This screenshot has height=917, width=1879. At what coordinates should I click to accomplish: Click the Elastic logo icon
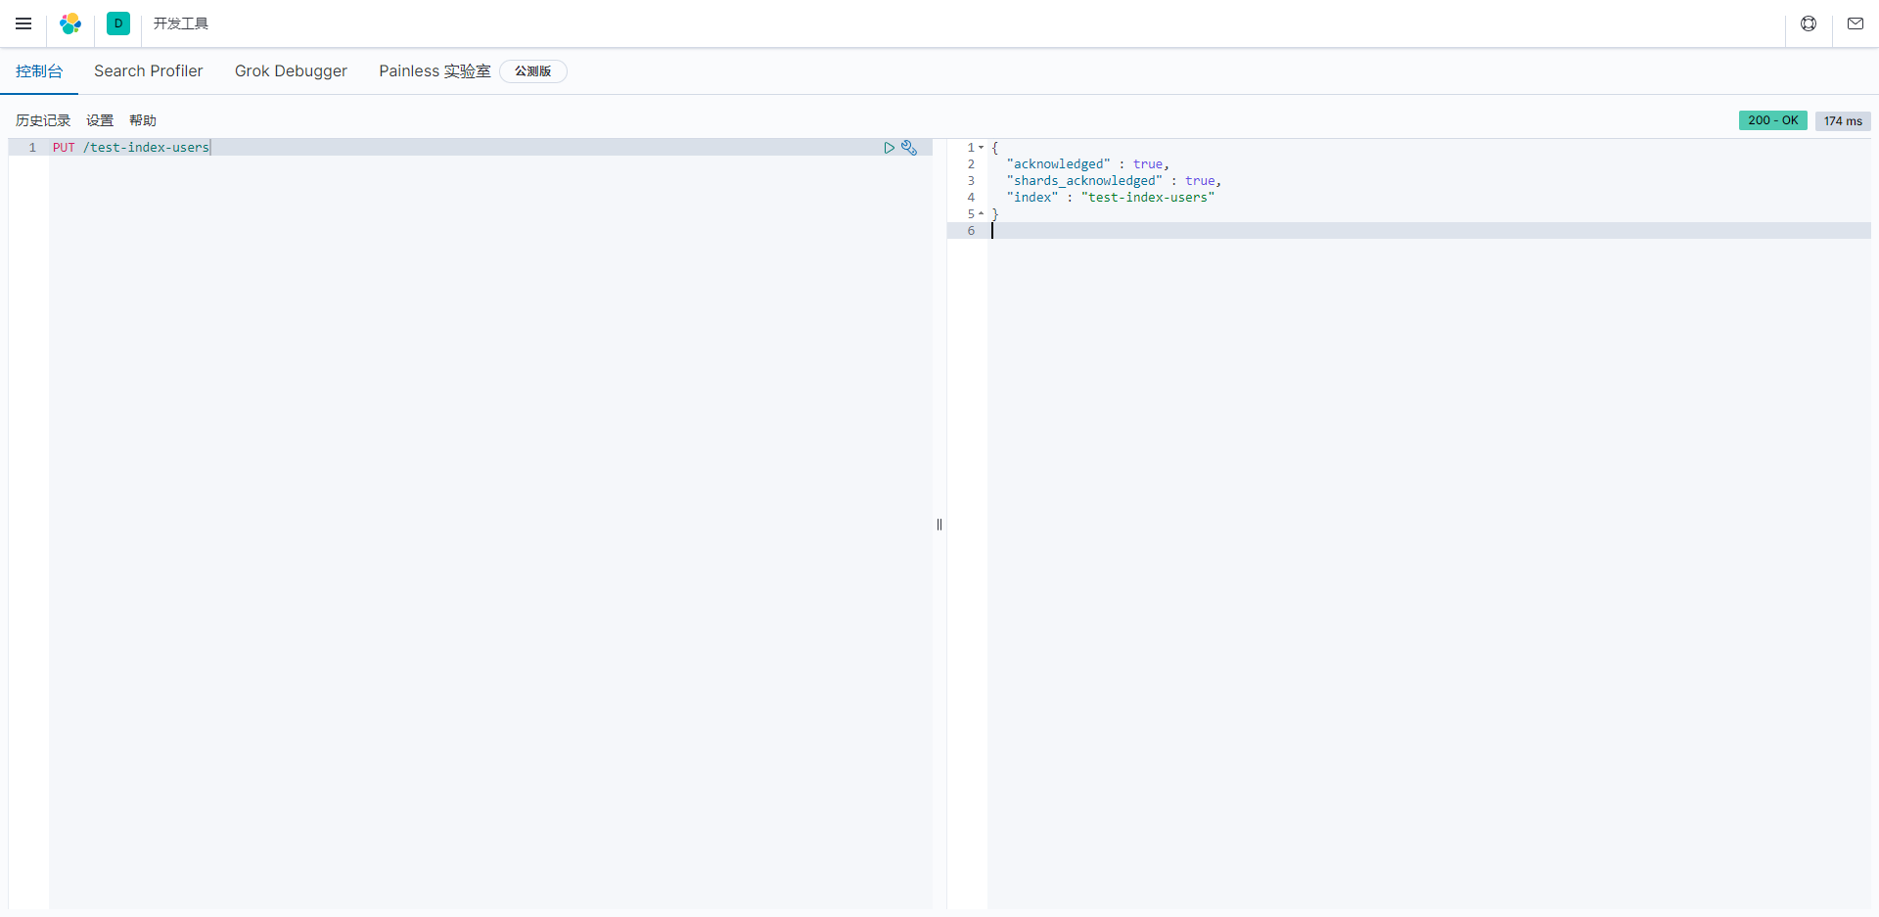click(x=70, y=23)
